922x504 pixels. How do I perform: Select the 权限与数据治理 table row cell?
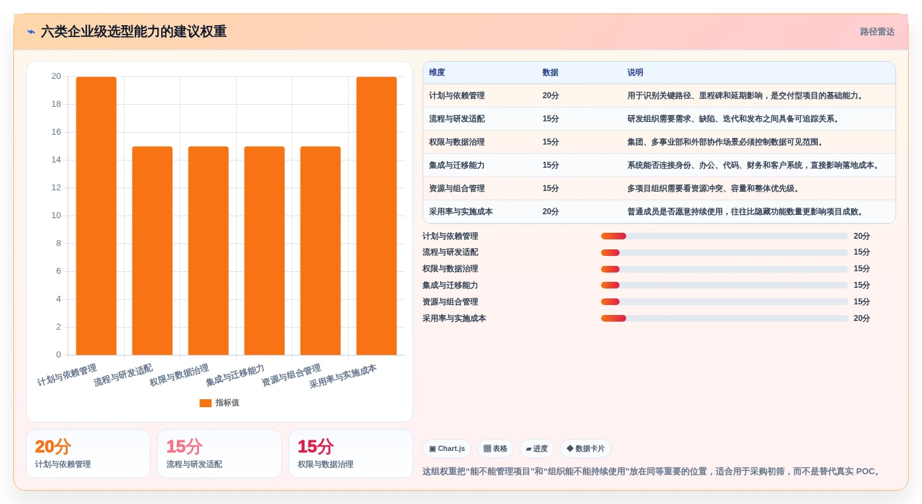pyautogui.click(x=457, y=142)
